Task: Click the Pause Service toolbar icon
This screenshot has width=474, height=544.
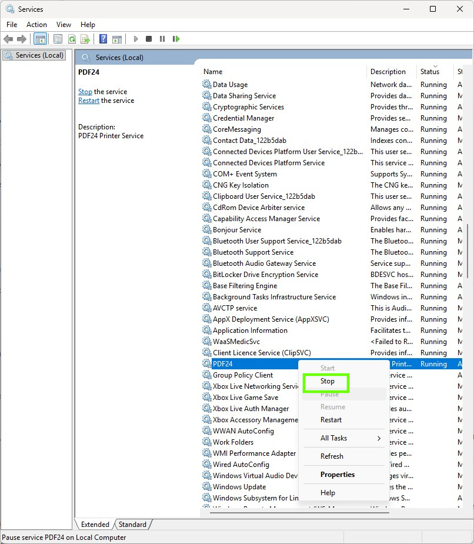Action: [162, 39]
